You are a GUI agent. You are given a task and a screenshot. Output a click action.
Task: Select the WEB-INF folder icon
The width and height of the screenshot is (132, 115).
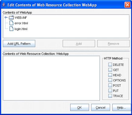[11, 18]
